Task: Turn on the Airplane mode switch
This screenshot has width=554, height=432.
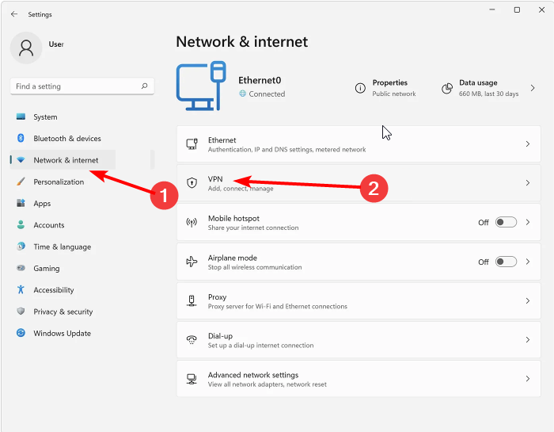Action: point(506,262)
